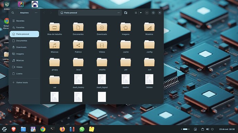Click Outros locais in the sidebar
The width and height of the screenshot is (238, 133).
(24, 82)
